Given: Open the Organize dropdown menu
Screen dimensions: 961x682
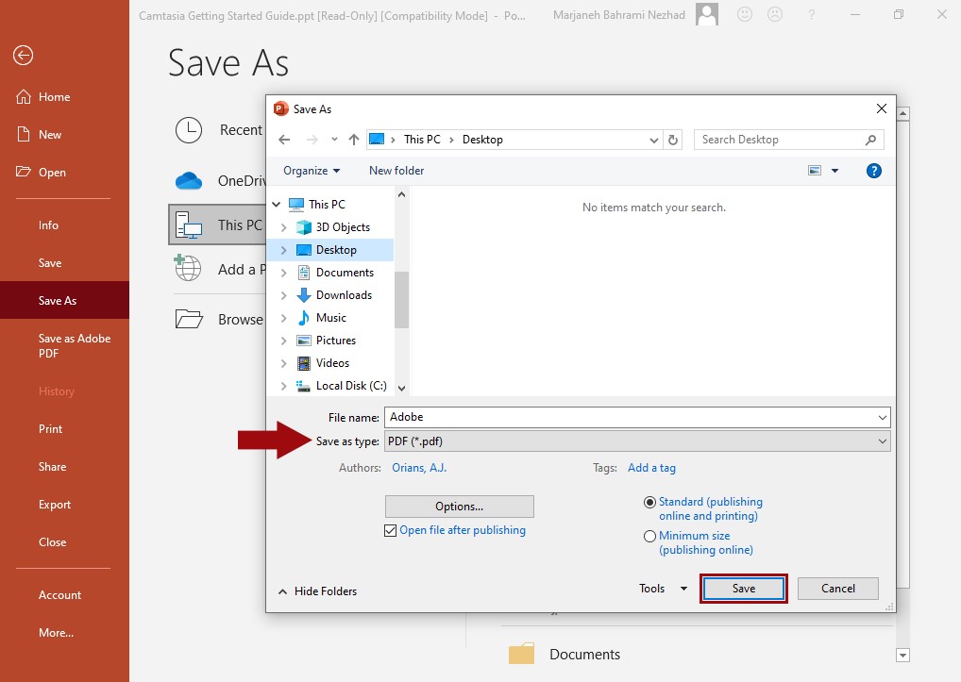Looking at the screenshot, I should 312,171.
